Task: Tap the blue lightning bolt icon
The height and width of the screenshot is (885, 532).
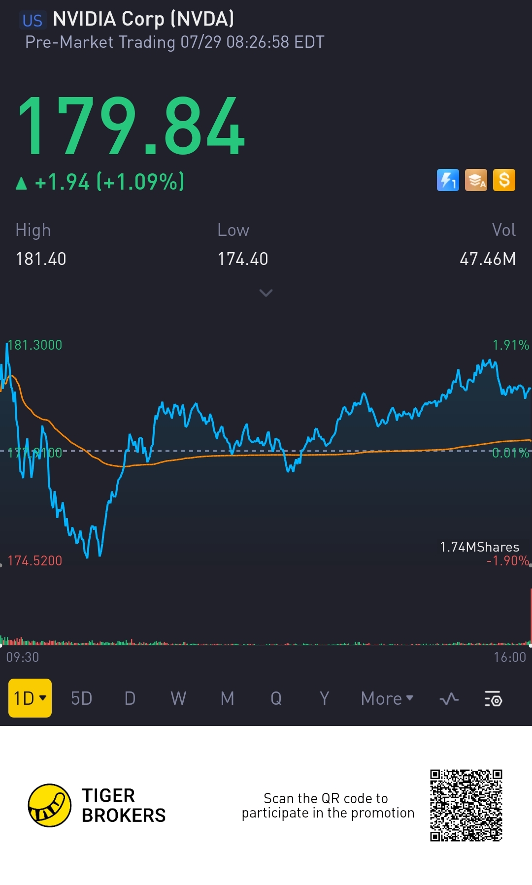Action: pyautogui.click(x=448, y=180)
